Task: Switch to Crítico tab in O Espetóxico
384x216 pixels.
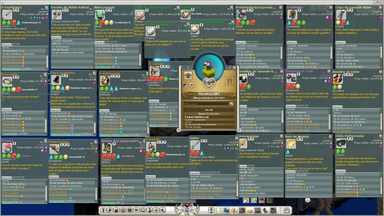Action: (x=16, y=45)
